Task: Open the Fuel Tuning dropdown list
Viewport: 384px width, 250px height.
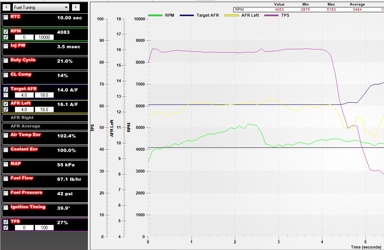Action: click(66, 7)
